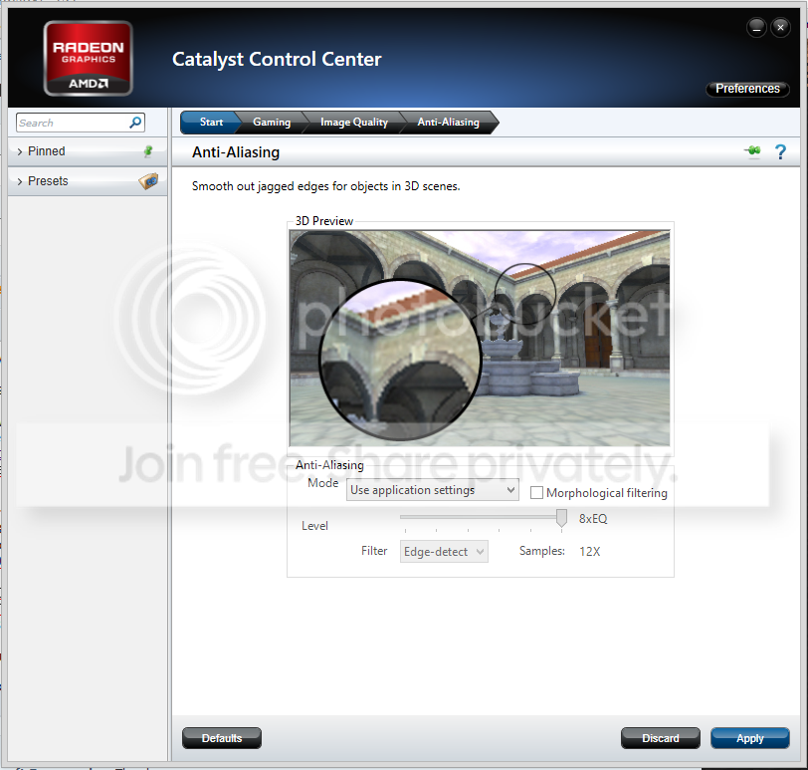Open the Preferences menu
This screenshot has height=770, width=808.
coord(747,89)
